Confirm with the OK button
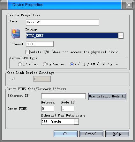Screen dimensions: 135x142 click(x=65, y=134)
